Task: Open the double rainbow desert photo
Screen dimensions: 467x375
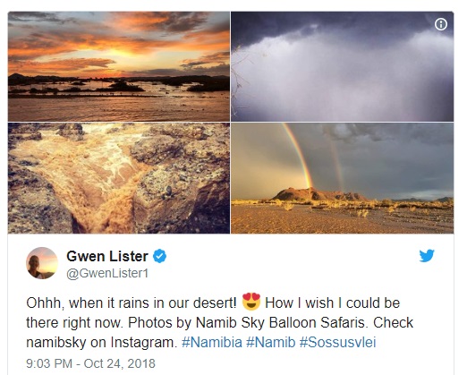Action: tap(343, 178)
